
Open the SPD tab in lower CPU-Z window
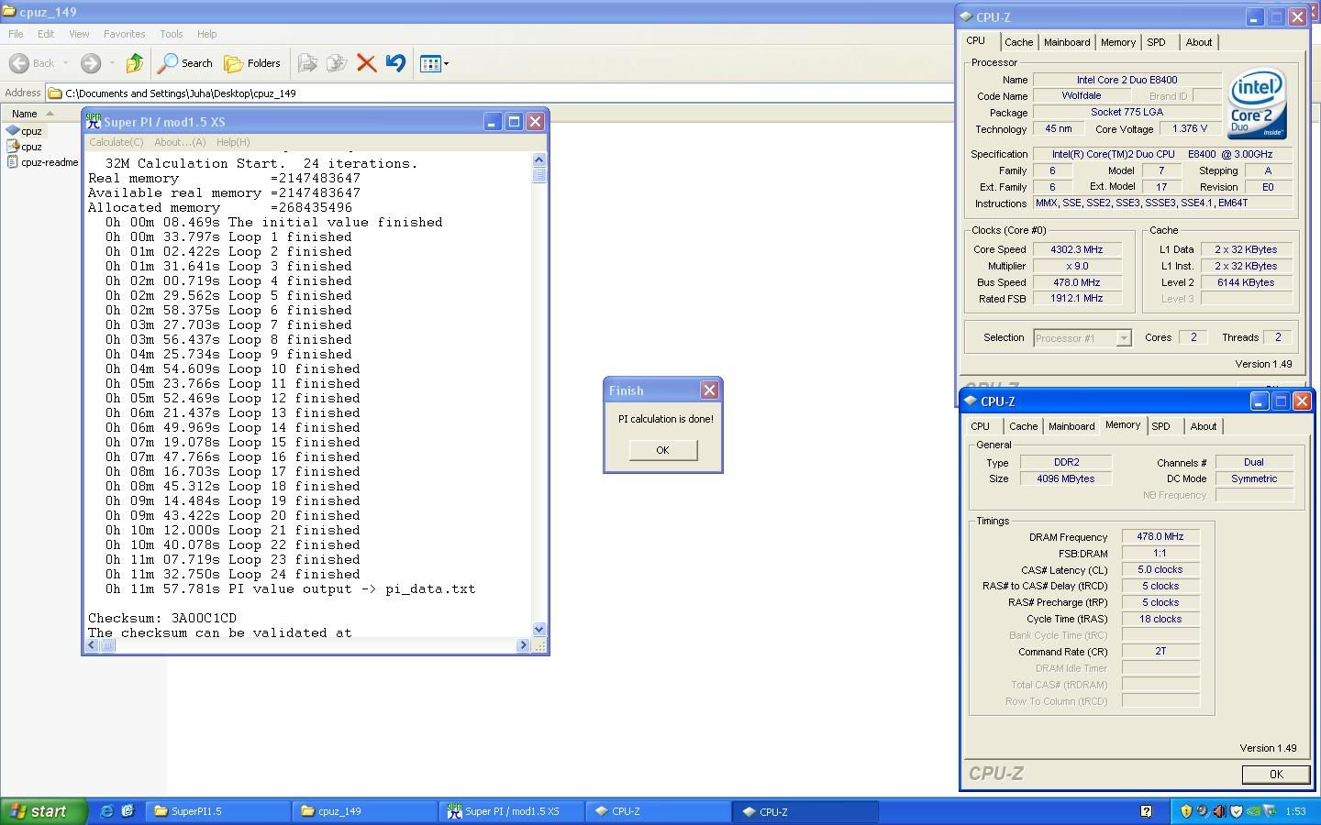(1160, 426)
